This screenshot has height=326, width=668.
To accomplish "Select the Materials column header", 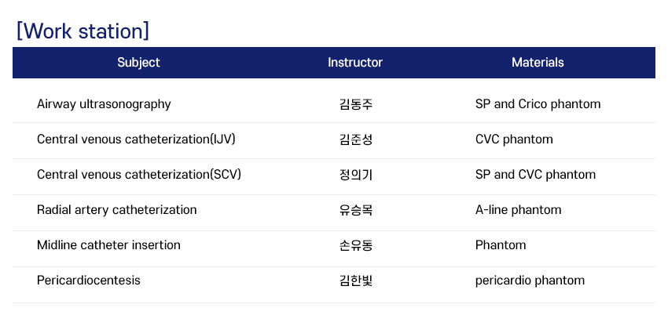I will [x=538, y=63].
